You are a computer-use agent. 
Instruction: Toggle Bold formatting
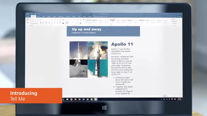point(41,23)
